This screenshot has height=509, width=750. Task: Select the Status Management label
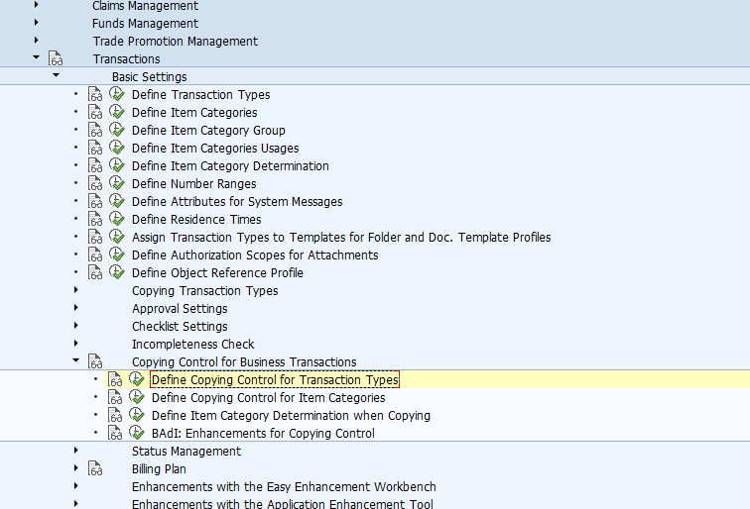pyautogui.click(x=187, y=452)
